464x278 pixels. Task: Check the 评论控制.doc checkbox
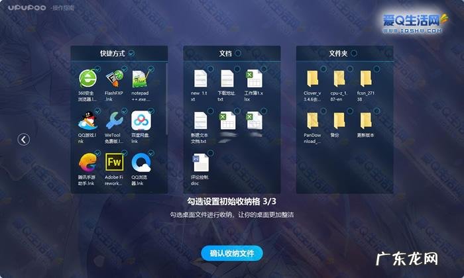point(210,153)
